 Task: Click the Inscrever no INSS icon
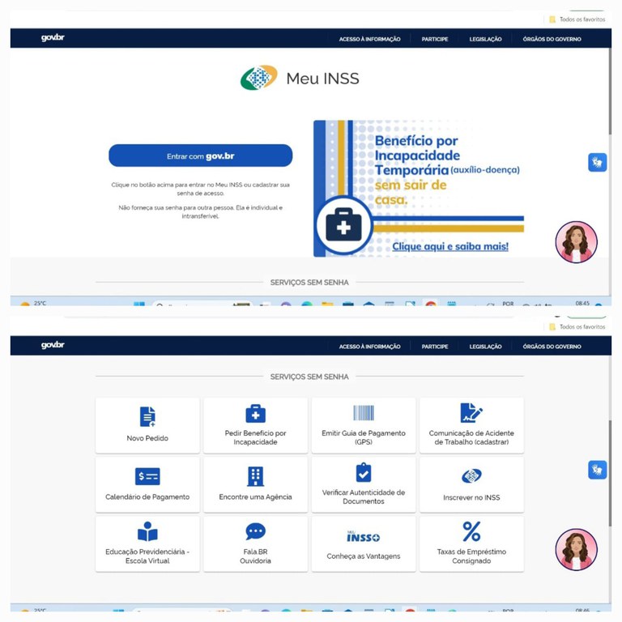point(471,476)
